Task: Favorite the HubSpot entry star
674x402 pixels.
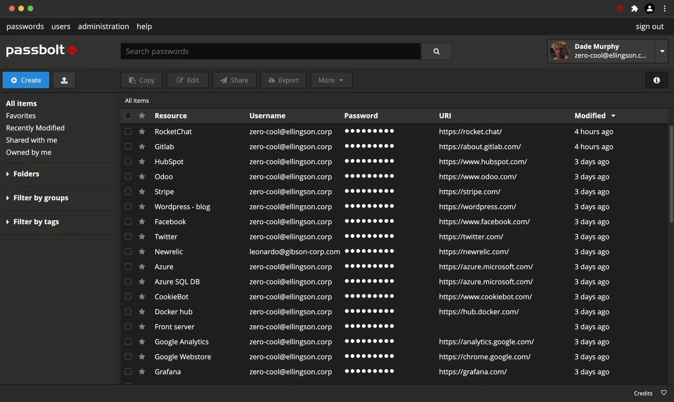Action: (142, 162)
